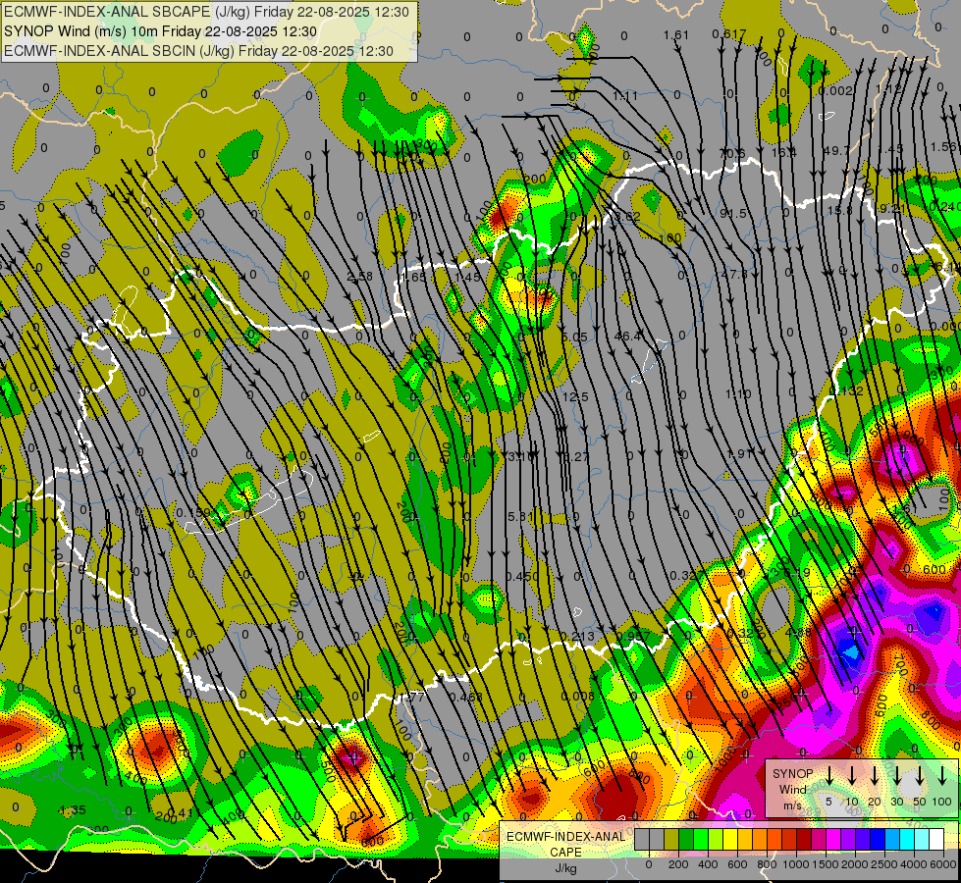Pick the olive swatch in the CAPE scale

pyautogui.click(x=671, y=839)
